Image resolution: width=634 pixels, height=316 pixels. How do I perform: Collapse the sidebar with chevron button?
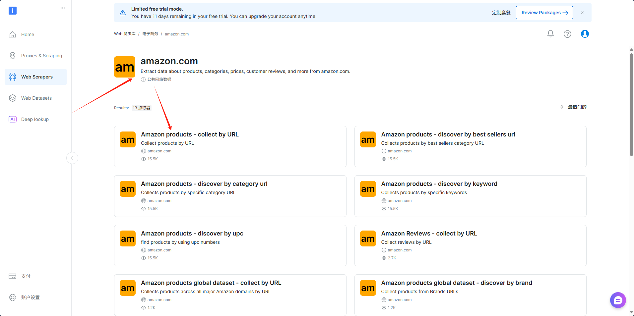pyautogui.click(x=72, y=158)
